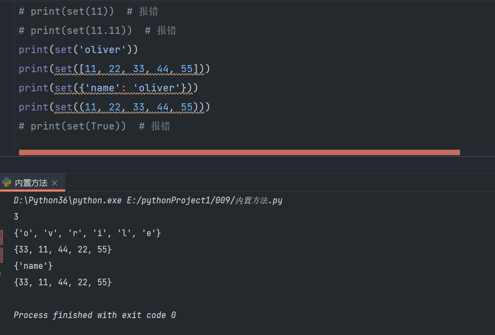Toggle fold marker beside set(True) comment
This screenshot has height=335, width=495.
click(14, 126)
